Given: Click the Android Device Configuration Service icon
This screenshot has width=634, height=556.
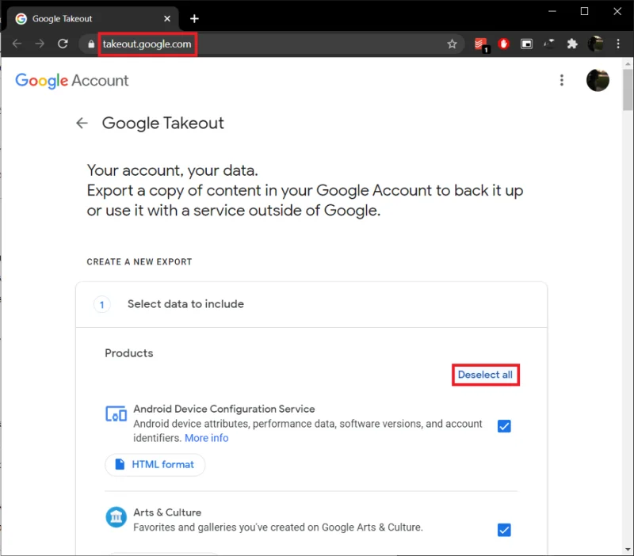Looking at the screenshot, I should point(116,413).
